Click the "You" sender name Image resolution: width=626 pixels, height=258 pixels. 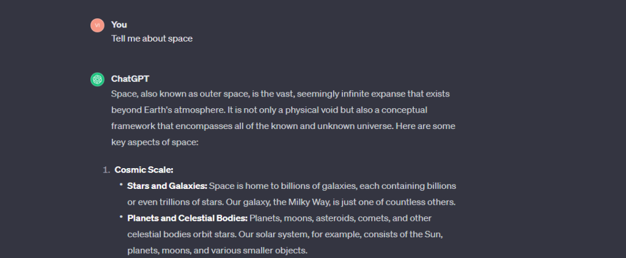point(119,25)
